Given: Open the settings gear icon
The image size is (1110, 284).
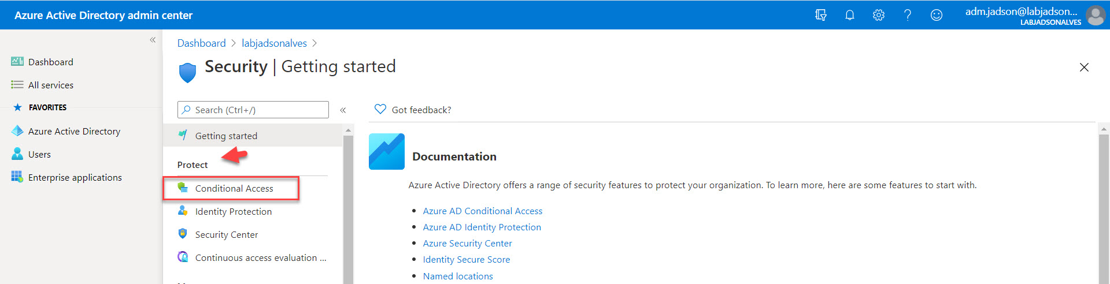Looking at the screenshot, I should pyautogui.click(x=878, y=15).
